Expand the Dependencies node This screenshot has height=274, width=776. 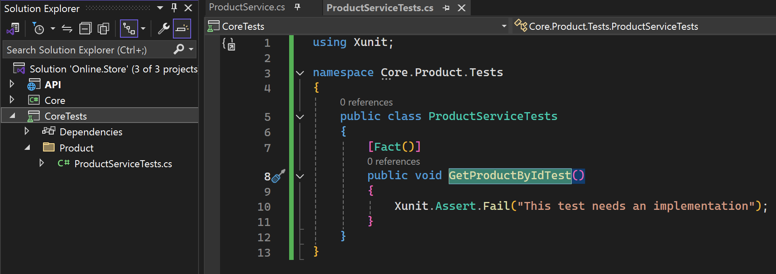[x=27, y=131]
